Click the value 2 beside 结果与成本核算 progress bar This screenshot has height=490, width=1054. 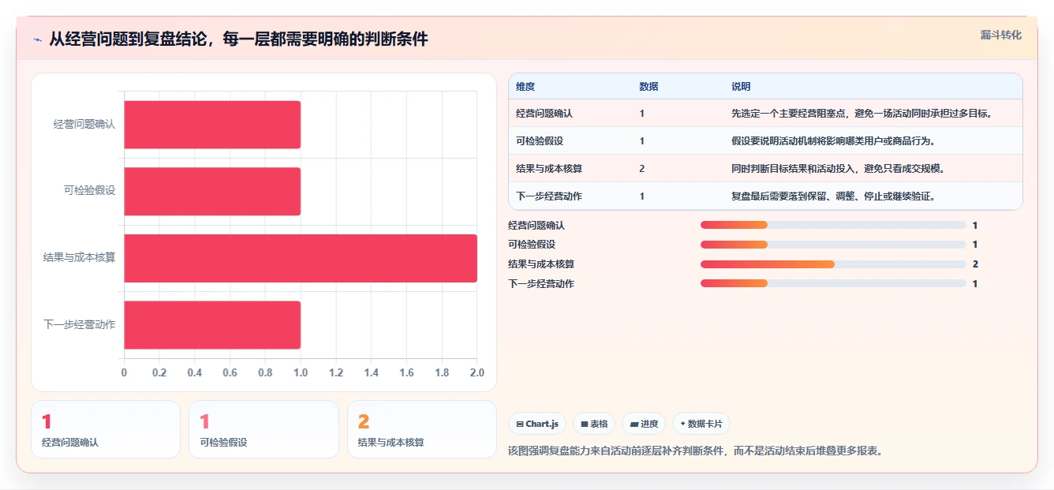pos(975,264)
